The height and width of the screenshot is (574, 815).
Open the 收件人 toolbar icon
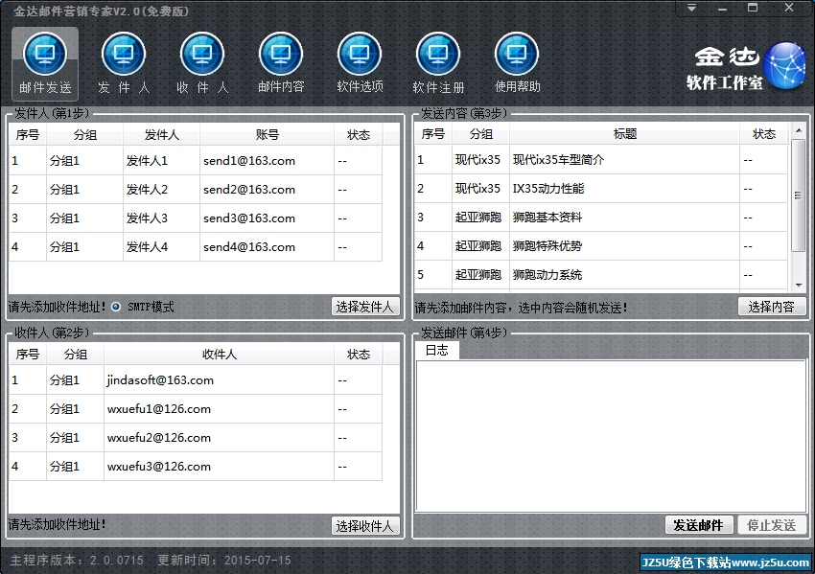[x=202, y=63]
